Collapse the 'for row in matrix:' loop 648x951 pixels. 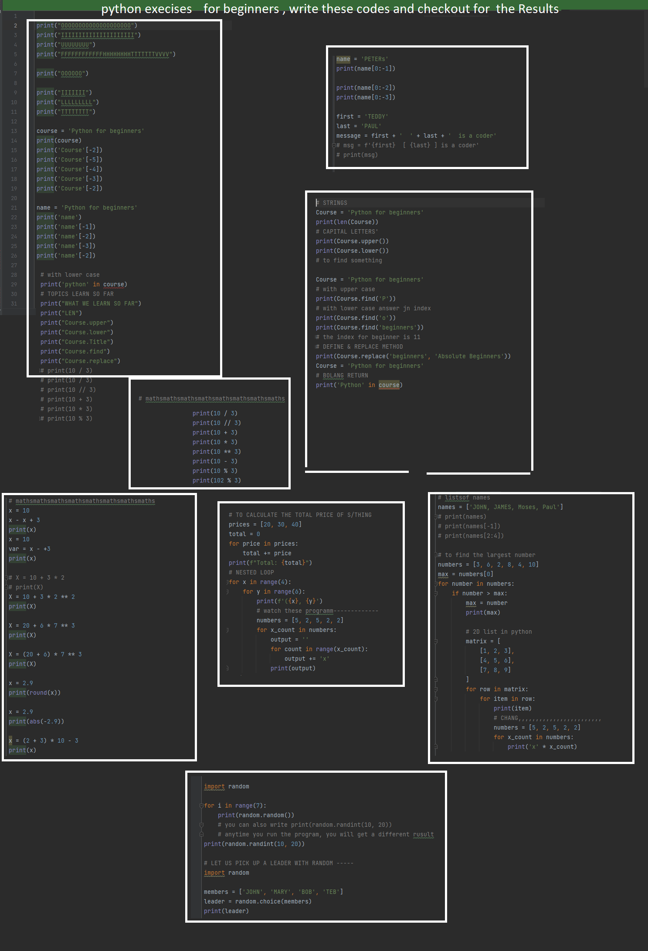435,689
